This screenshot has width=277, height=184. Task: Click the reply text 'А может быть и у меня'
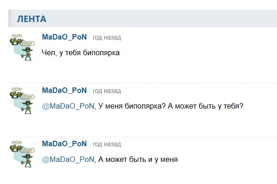tap(138, 160)
